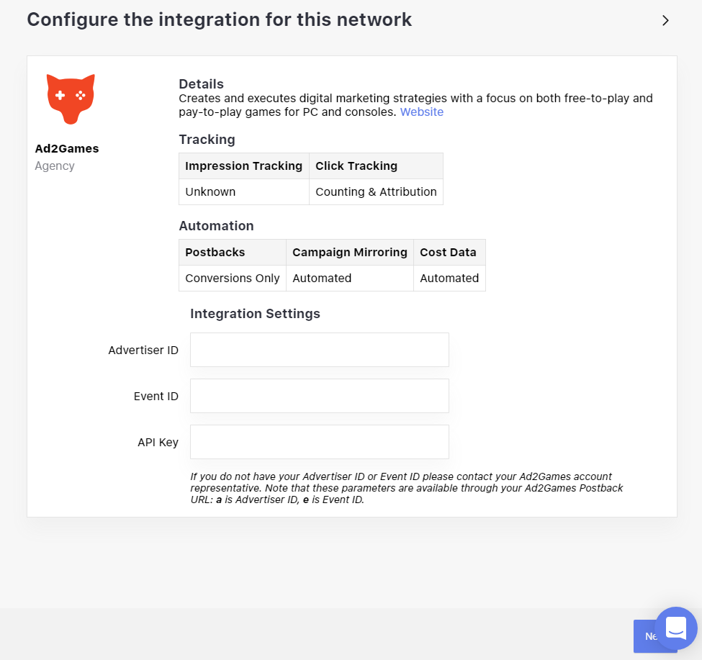Screen dimensions: 702x660
Task: Click the 'Details' section heading
Action: [201, 84]
